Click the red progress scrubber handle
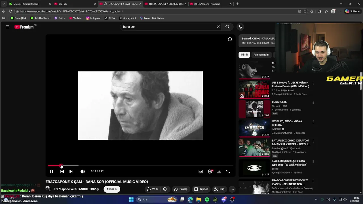The height and width of the screenshot is (204, 363). pyautogui.click(x=61, y=166)
